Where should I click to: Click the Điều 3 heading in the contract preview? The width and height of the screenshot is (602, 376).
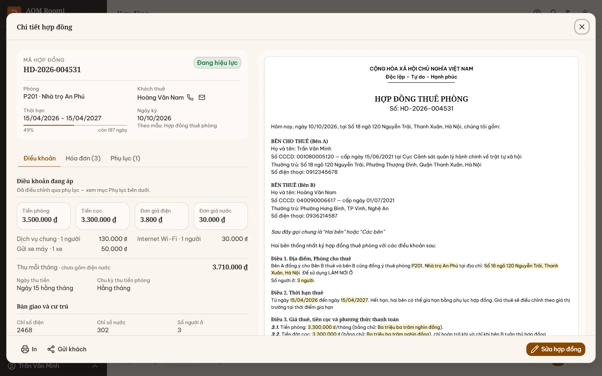click(335, 320)
